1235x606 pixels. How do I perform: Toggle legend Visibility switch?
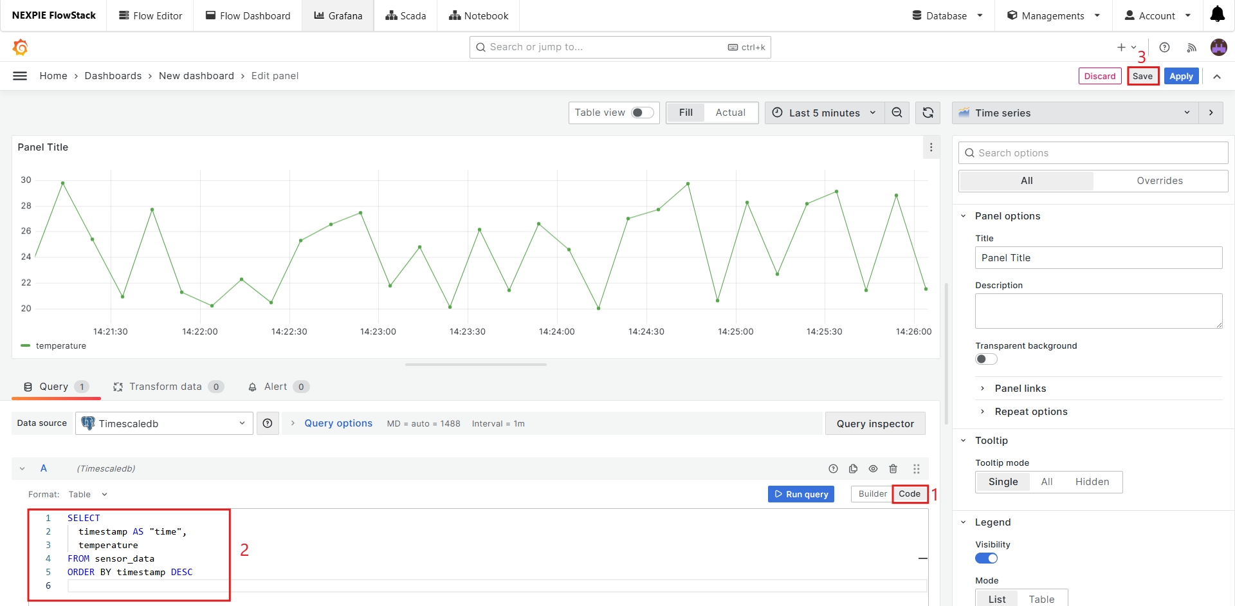pos(986,558)
